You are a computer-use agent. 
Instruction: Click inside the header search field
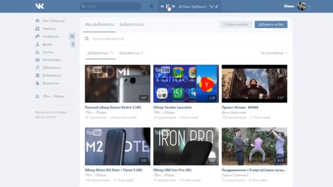coord(110,6)
